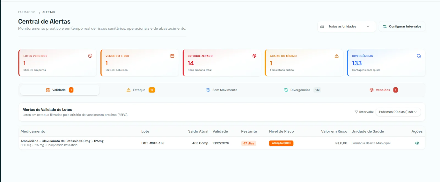440x182 pixels.
Task: Go to FARMAGOV breadcrumb link
Action: click(x=26, y=12)
